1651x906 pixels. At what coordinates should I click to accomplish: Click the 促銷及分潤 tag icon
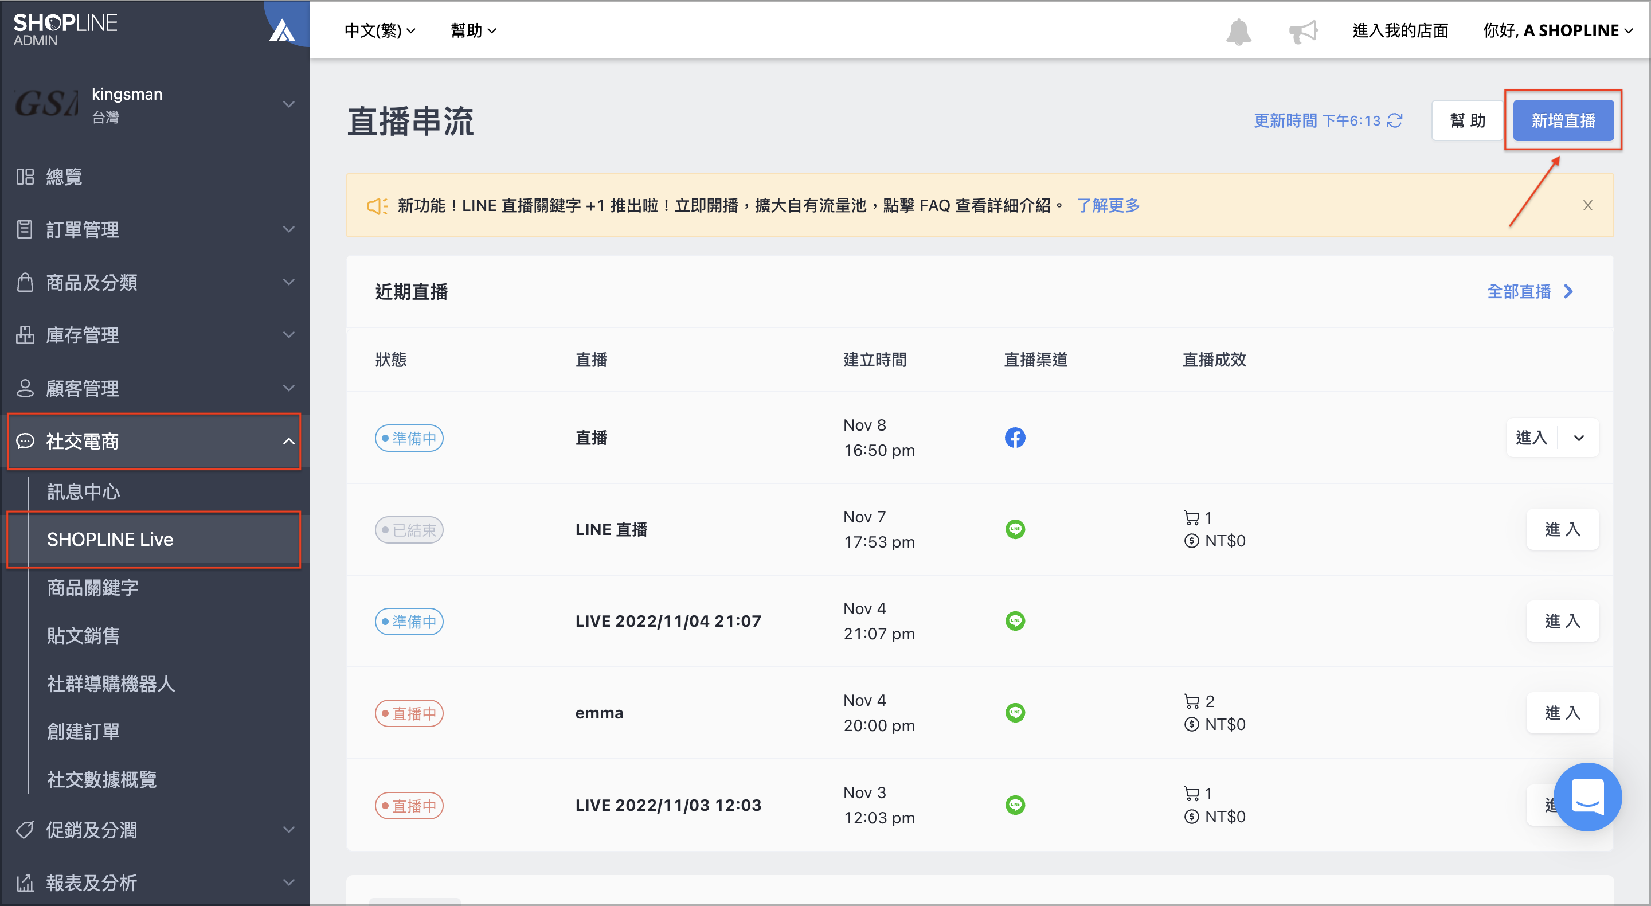coord(25,830)
